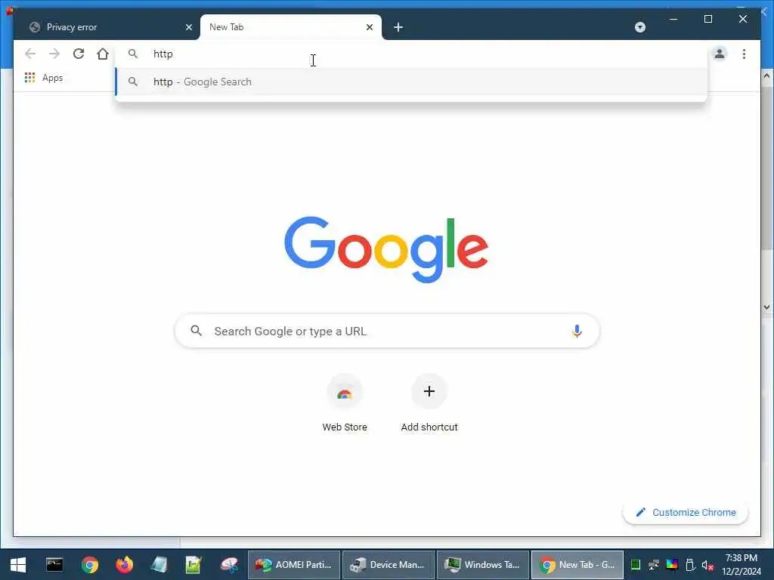The height and width of the screenshot is (580, 774).
Task: Open the pinned Chrome icon in the taskbar
Action: 90,565
